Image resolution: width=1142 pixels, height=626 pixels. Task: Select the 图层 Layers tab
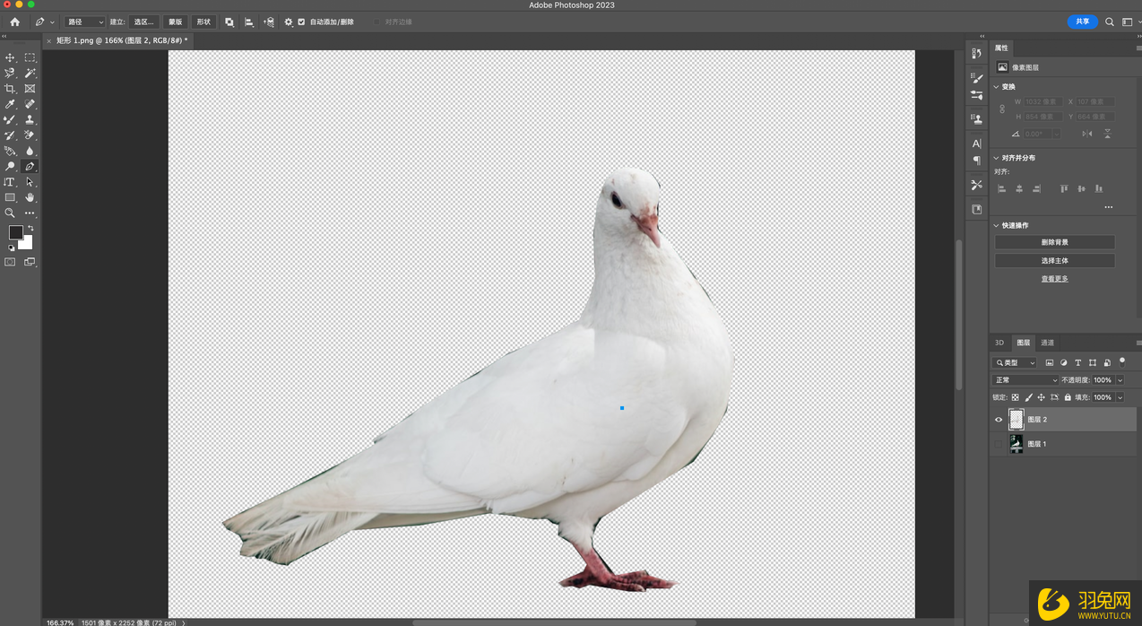tap(1024, 343)
